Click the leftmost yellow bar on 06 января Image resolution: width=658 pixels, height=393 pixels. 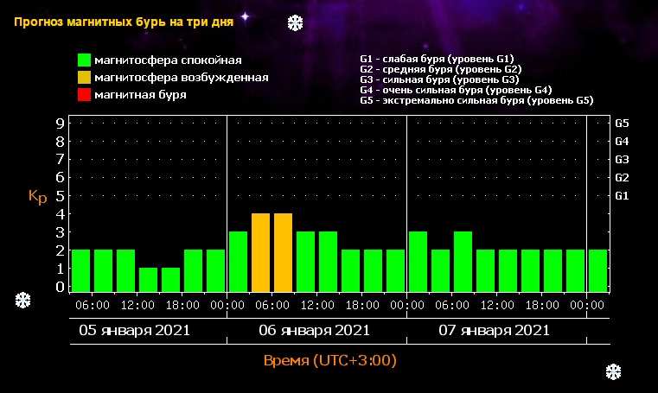(x=261, y=252)
